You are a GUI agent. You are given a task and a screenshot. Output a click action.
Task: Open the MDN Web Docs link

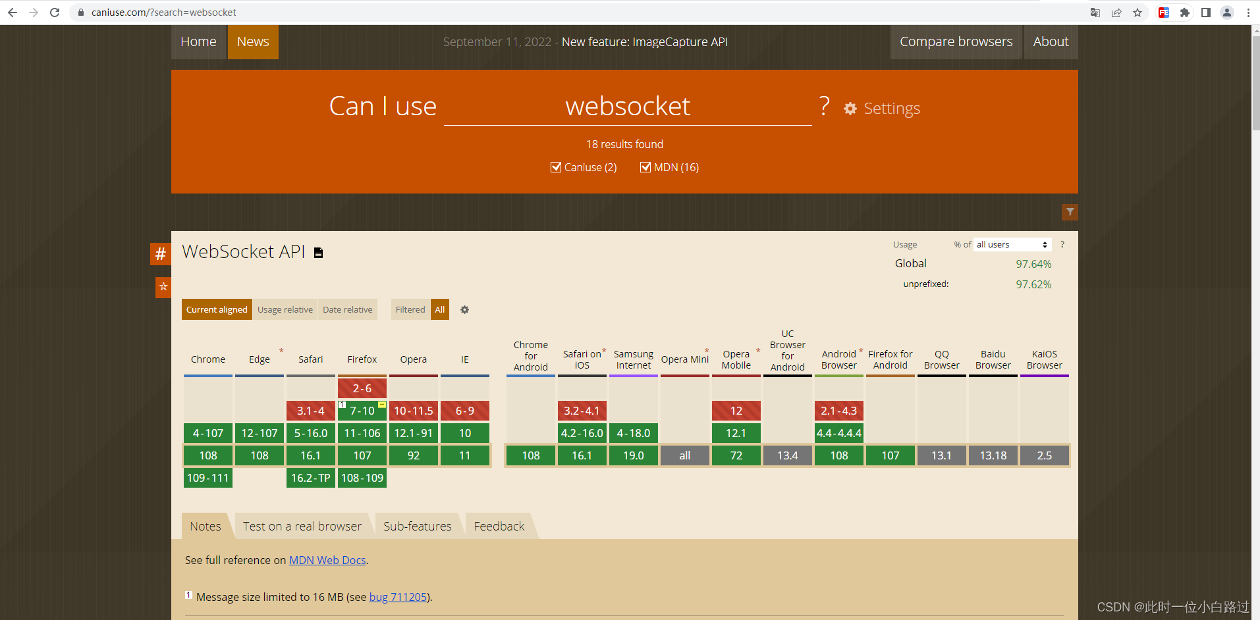click(327, 560)
